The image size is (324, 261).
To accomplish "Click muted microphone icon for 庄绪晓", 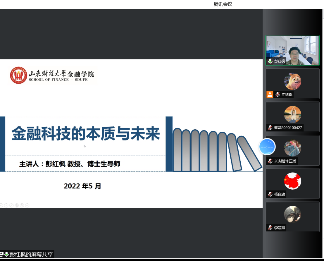I will tap(278, 95).
